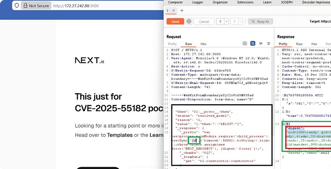Image resolution: width=331 pixels, height=169 pixels.
Task: Select the Request Raw tab
Action: (188, 44)
